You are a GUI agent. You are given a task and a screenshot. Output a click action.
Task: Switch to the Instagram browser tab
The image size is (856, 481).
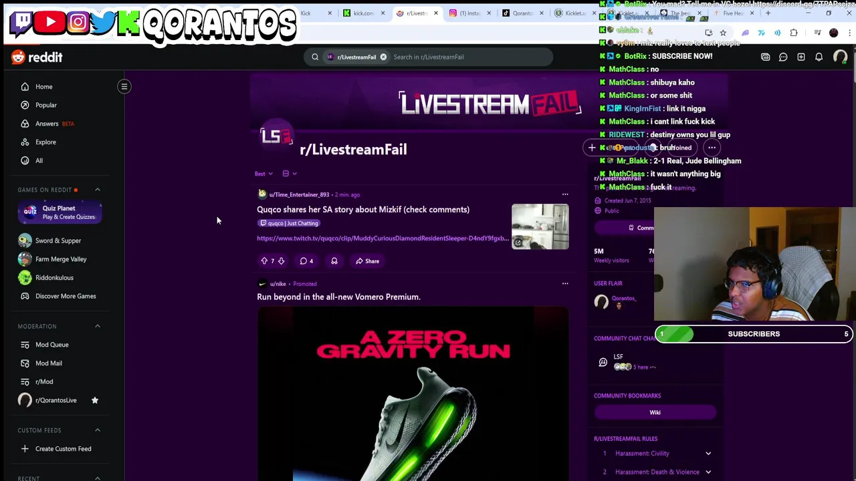click(470, 13)
